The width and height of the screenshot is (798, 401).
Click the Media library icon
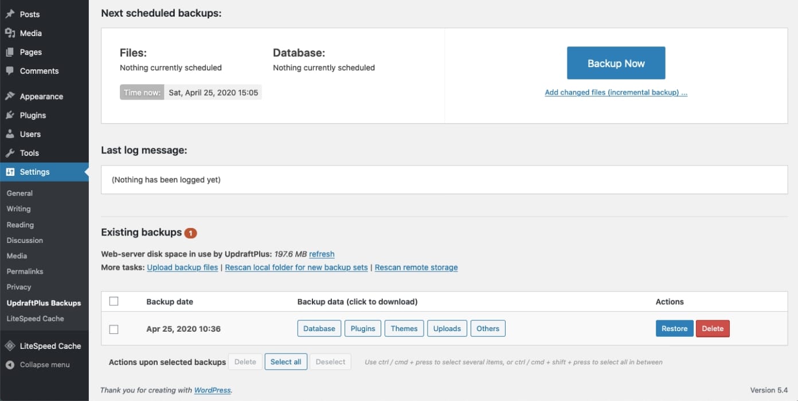click(10, 33)
